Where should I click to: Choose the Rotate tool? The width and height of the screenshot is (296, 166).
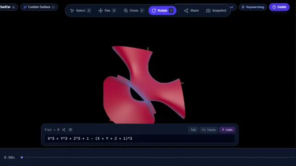point(162,11)
